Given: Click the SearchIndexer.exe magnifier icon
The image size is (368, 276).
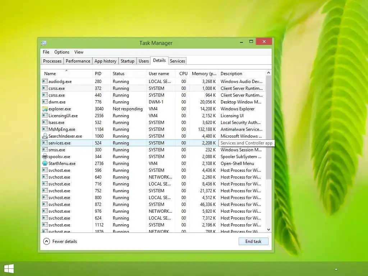Looking at the screenshot, I should [45, 136].
